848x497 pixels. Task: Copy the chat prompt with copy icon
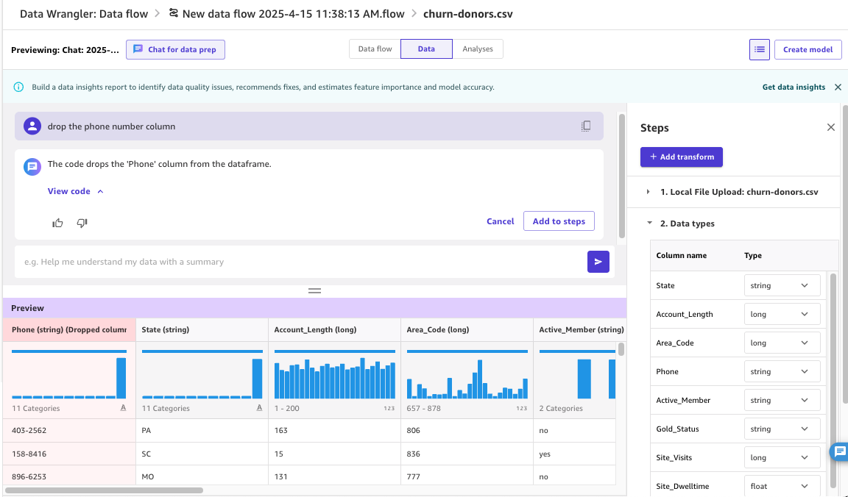586,126
